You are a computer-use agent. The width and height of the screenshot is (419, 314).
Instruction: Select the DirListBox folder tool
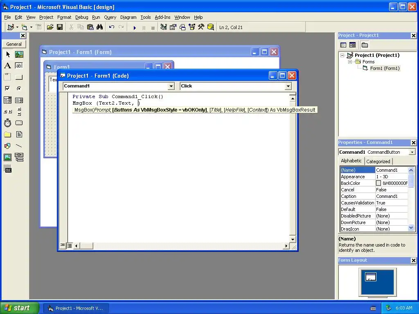8,134
